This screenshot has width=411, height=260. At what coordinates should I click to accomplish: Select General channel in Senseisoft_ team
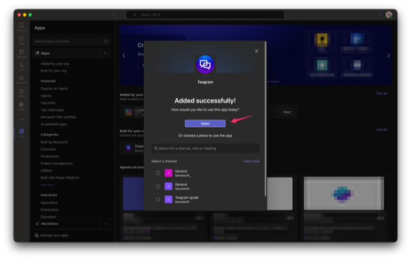(158, 173)
